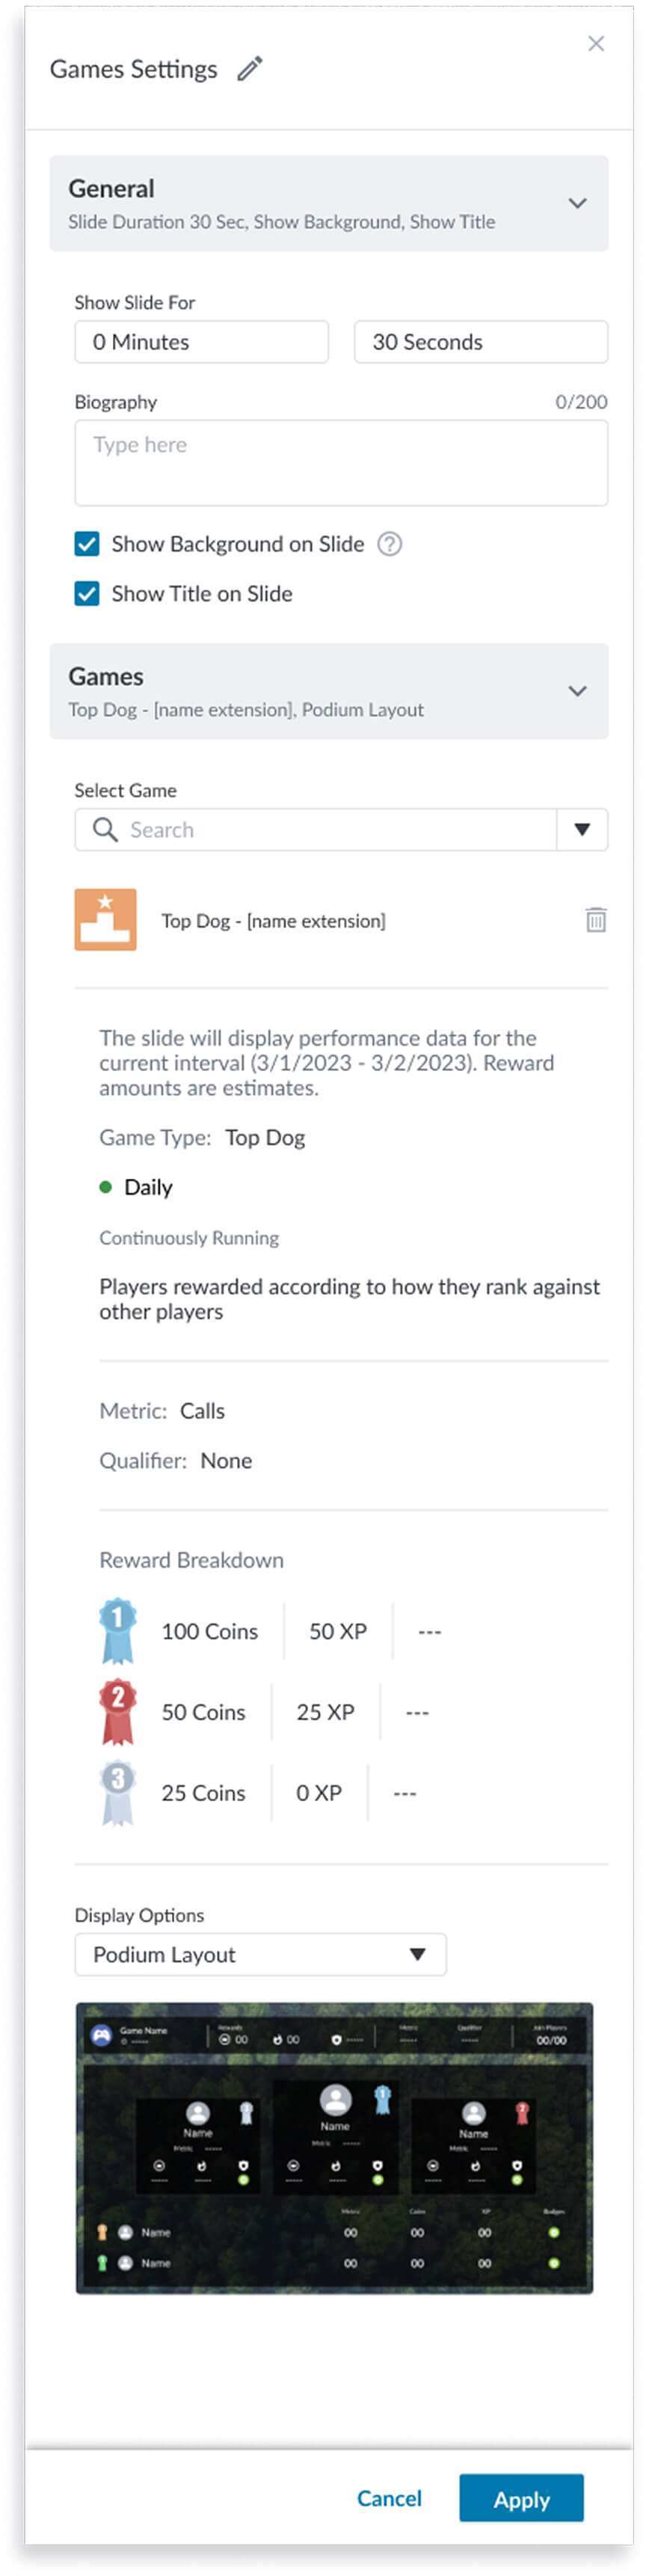This screenshot has width=646, height=2576.
Task: Uncheck Show Background on Slide
Action: tap(87, 544)
